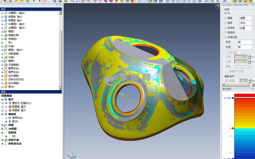
Task: Click the 境界拟合1 icon in the feature list
Action: pos(6,68)
